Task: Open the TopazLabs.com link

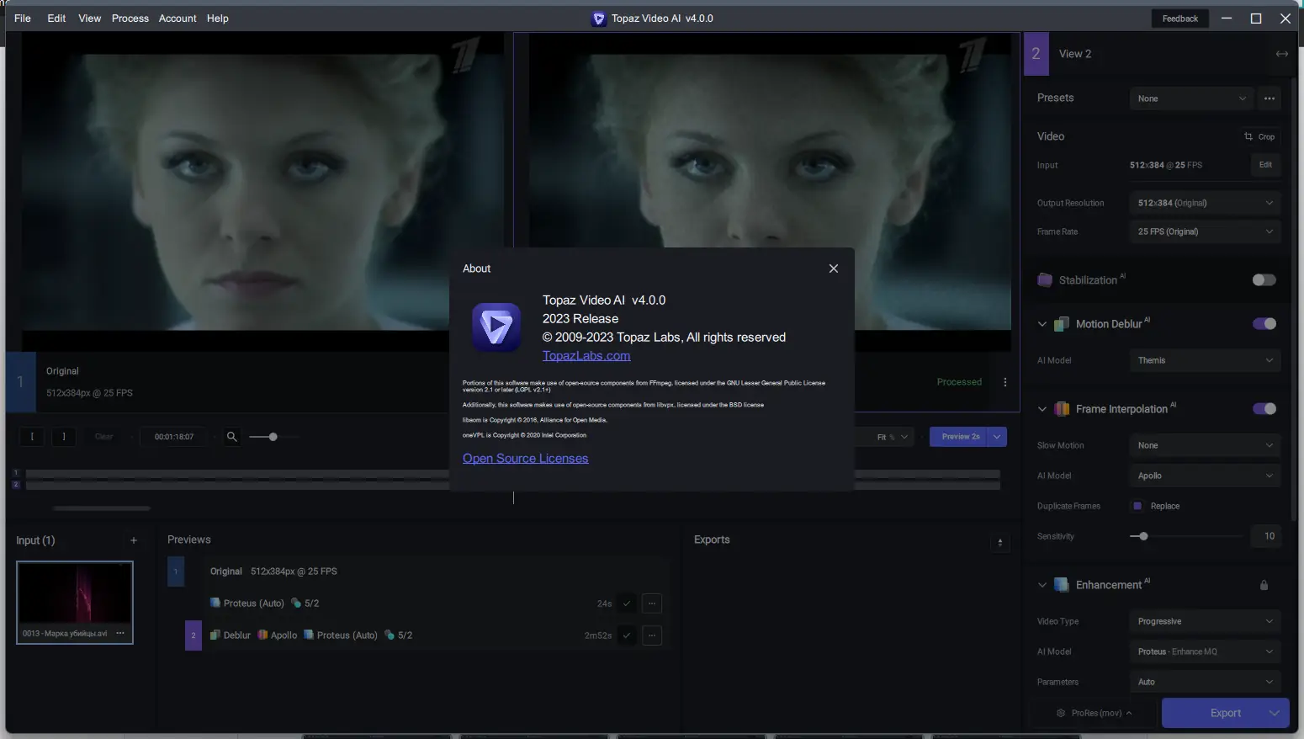Action: 586,356
